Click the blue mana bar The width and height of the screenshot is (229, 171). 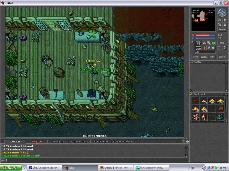205,38
